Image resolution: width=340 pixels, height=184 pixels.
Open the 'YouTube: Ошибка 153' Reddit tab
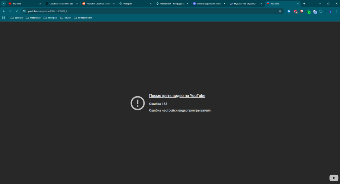98,4
